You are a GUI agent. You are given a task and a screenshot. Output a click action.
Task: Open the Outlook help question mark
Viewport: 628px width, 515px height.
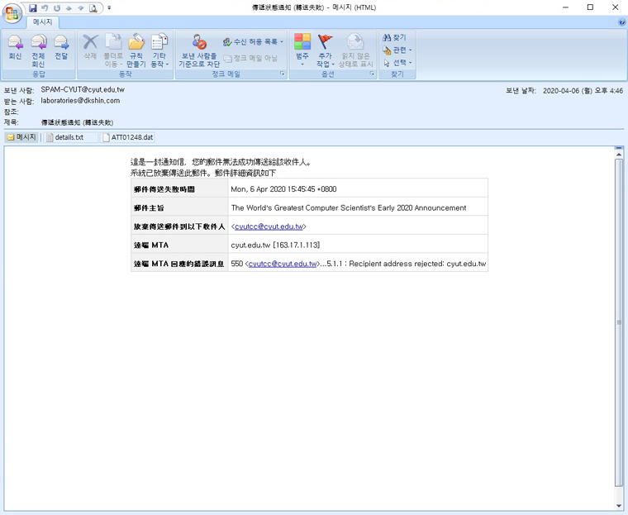point(621,22)
